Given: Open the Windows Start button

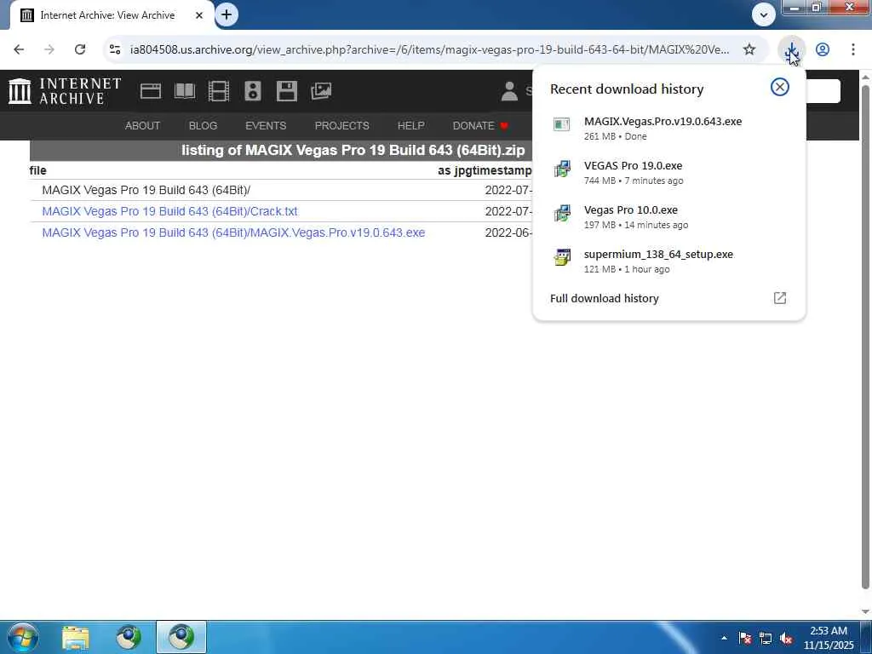Looking at the screenshot, I should (x=23, y=637).
